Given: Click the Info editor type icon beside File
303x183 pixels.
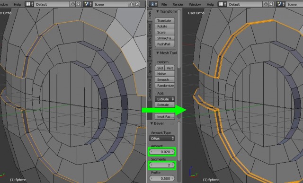Looking at the screenshot, I should click(153, 4).
